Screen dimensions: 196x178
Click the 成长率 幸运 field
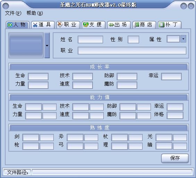point(171,77)
